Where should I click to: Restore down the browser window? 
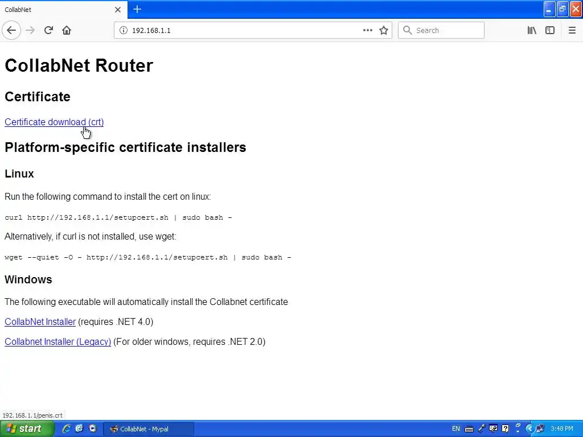563,9
